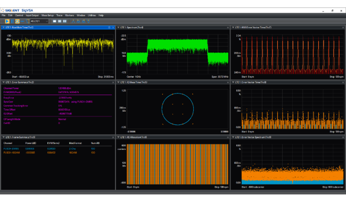Click the bracket icon before the 4G/LTE dropdown

(x=28, y=21)
